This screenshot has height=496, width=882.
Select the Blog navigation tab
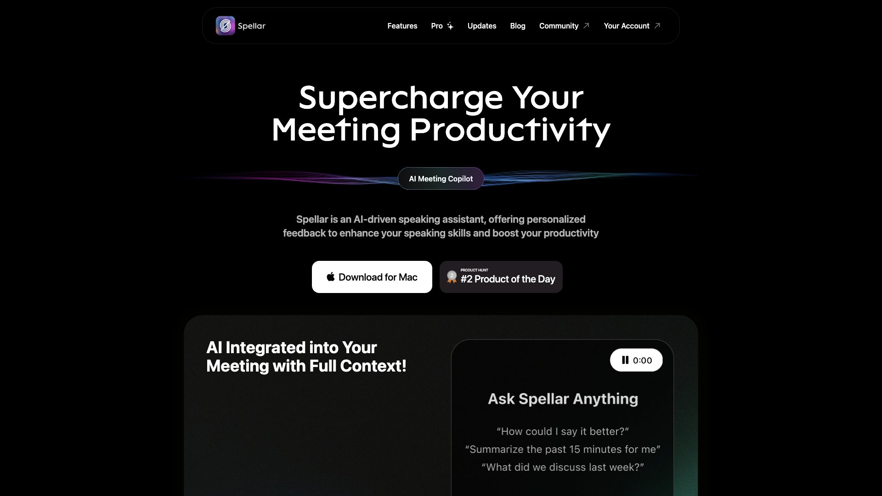pyautogui.click(x=517, y=25)
